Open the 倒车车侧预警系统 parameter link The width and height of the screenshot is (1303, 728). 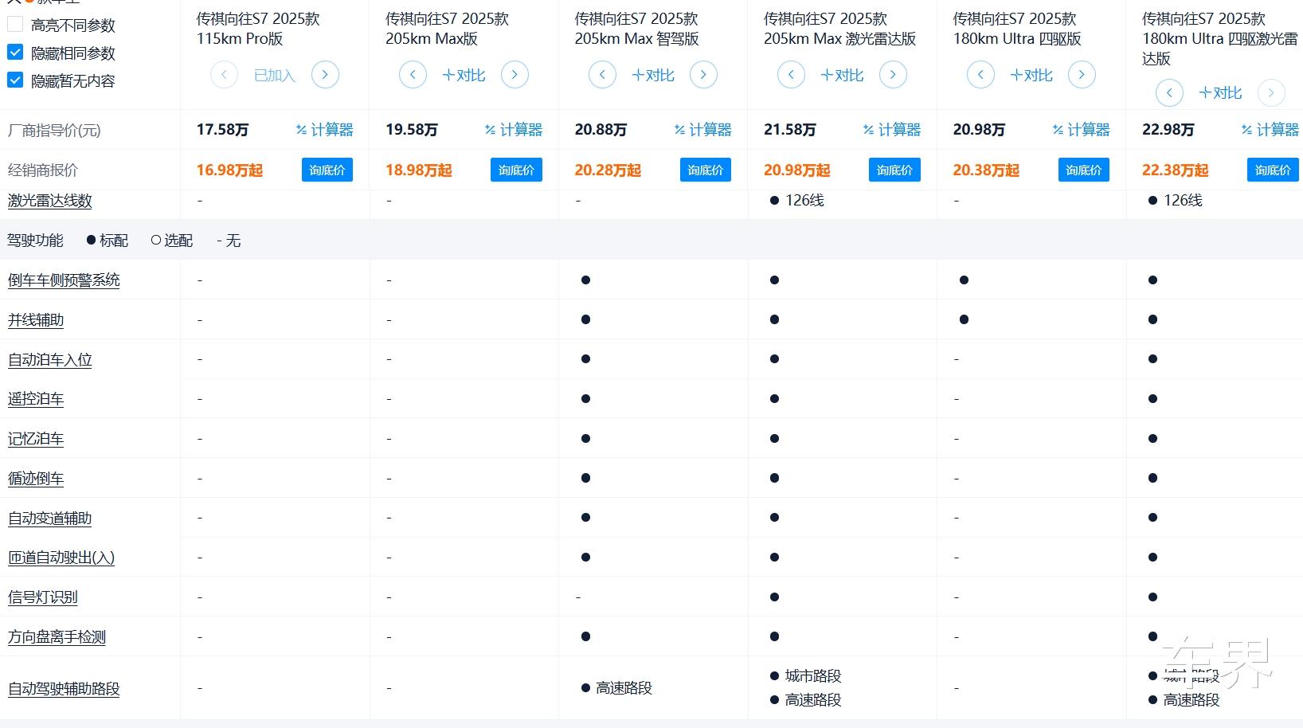click(x=64, y=280)
